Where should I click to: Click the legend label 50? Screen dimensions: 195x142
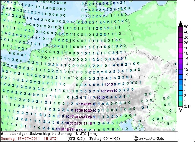point(186,27)
